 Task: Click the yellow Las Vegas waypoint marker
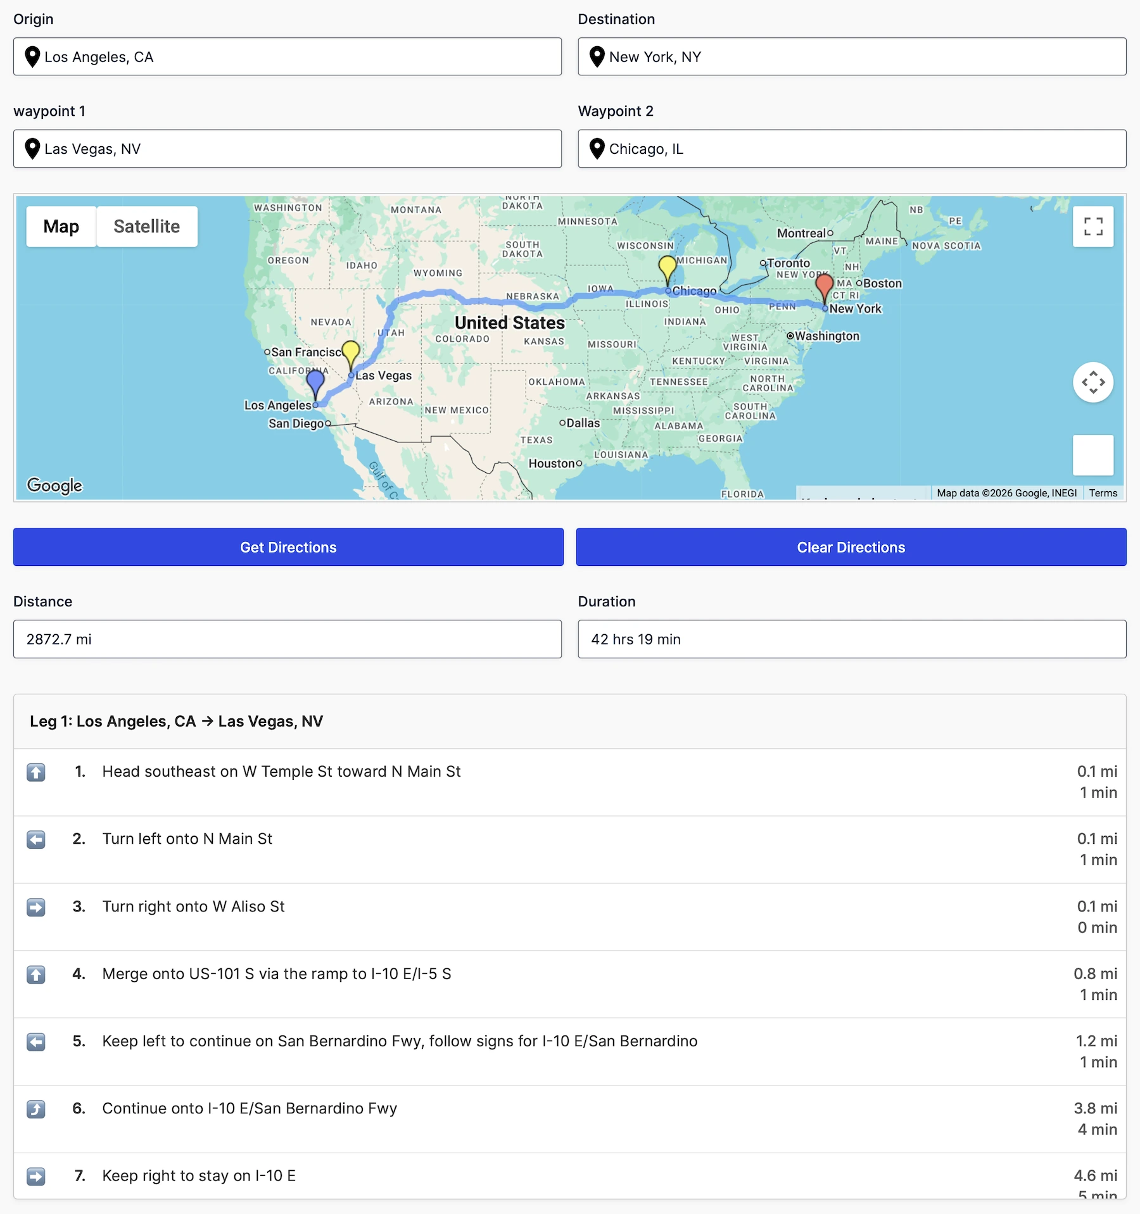click(351, 356)
